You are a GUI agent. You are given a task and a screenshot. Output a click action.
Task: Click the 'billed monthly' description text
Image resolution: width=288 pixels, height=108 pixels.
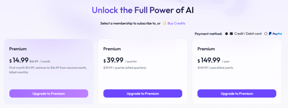[19, 72]
